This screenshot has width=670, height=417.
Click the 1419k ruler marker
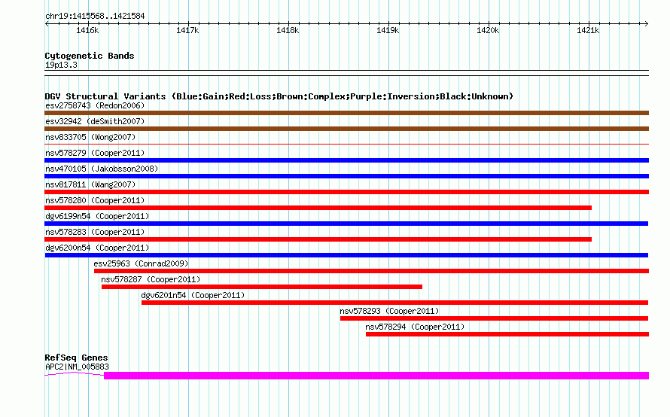(388, 30)
